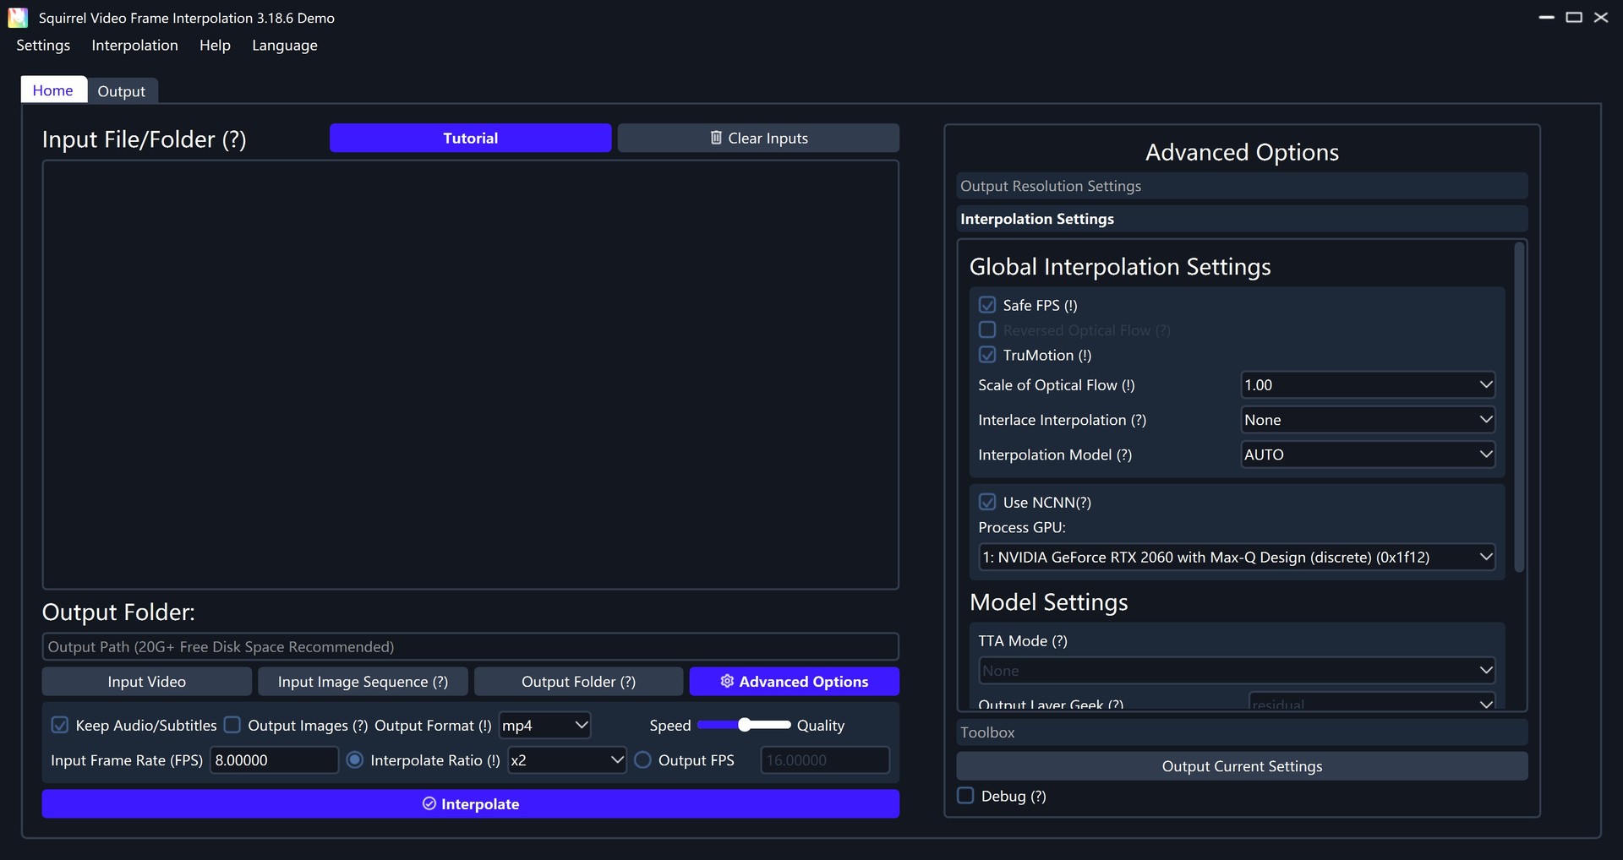Viewport: 1623px width, 860px height.
Task: Open the Output Format mp4 dropdown
Action: (544, 726)
